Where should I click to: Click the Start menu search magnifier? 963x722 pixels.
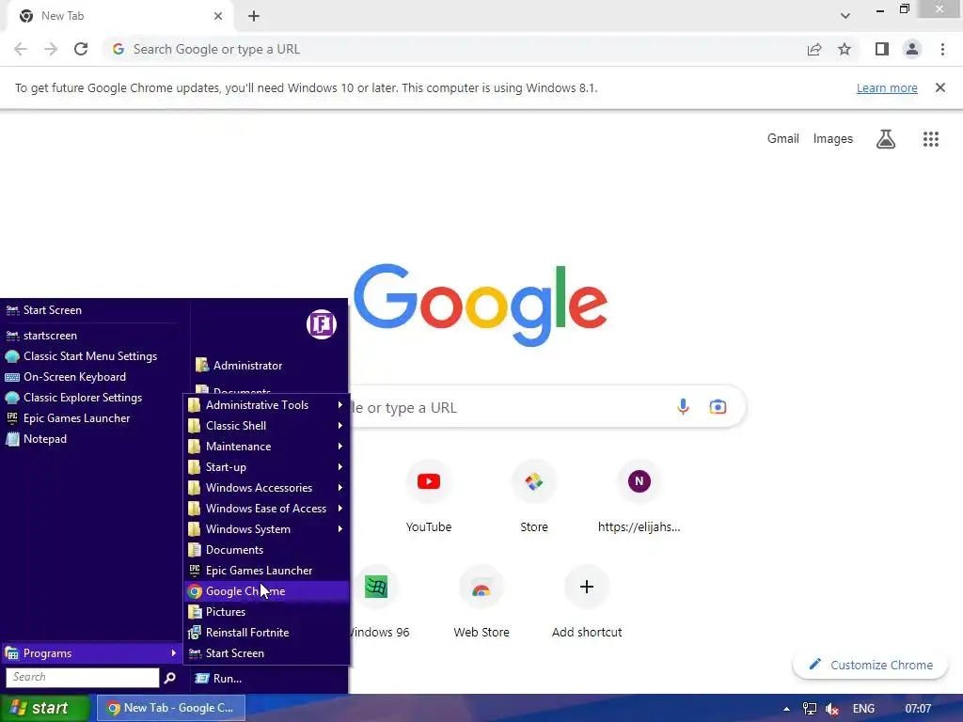click(170, 677)
